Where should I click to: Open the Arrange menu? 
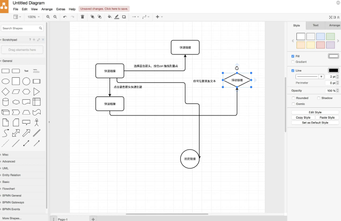point(47,9)
